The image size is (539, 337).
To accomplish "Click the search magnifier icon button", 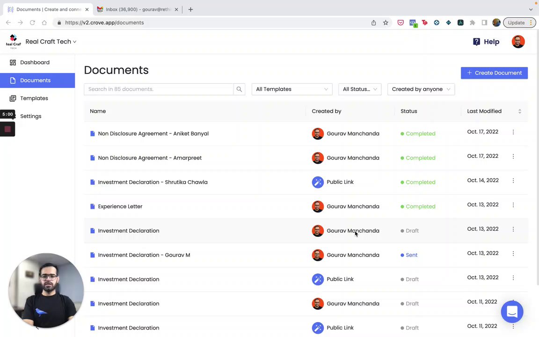I will click(239, 89).
